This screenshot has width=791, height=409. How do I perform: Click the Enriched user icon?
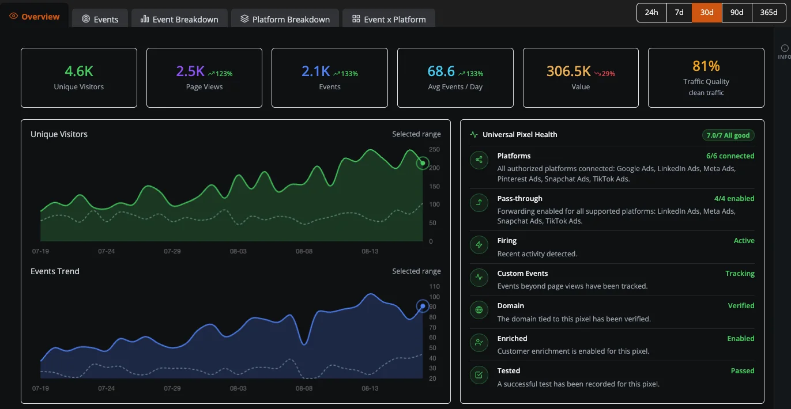pos(479,343)
